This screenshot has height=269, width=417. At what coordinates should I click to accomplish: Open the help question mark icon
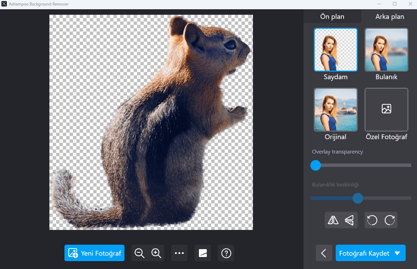[x=226, y=253]
